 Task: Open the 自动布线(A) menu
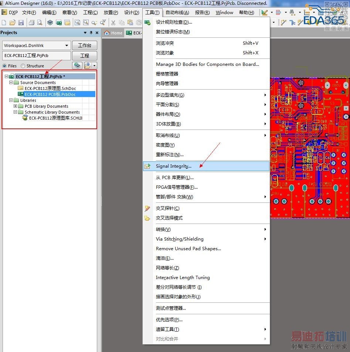[x=177, y=13]
